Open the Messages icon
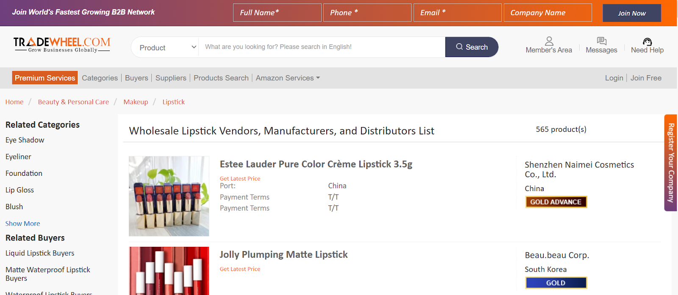Viewport: 678px width, 295px height. (601, 41)
